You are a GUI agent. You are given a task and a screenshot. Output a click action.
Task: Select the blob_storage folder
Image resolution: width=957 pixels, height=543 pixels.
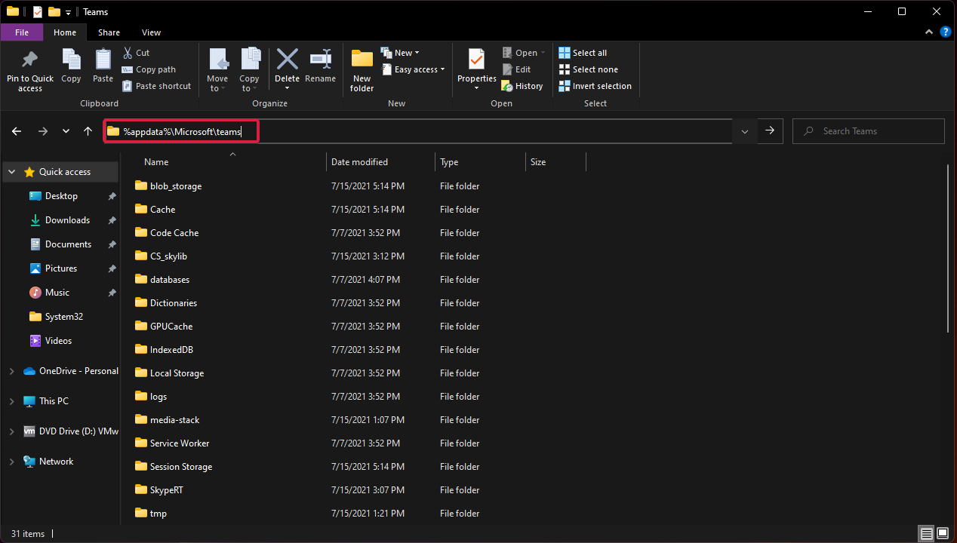pos(176,186)
